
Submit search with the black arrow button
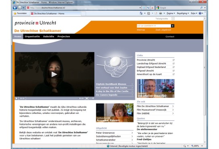point(173,26)
